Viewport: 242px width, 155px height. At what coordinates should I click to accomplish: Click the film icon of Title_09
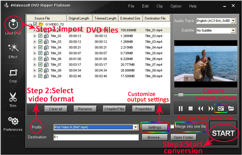point(46,76)
